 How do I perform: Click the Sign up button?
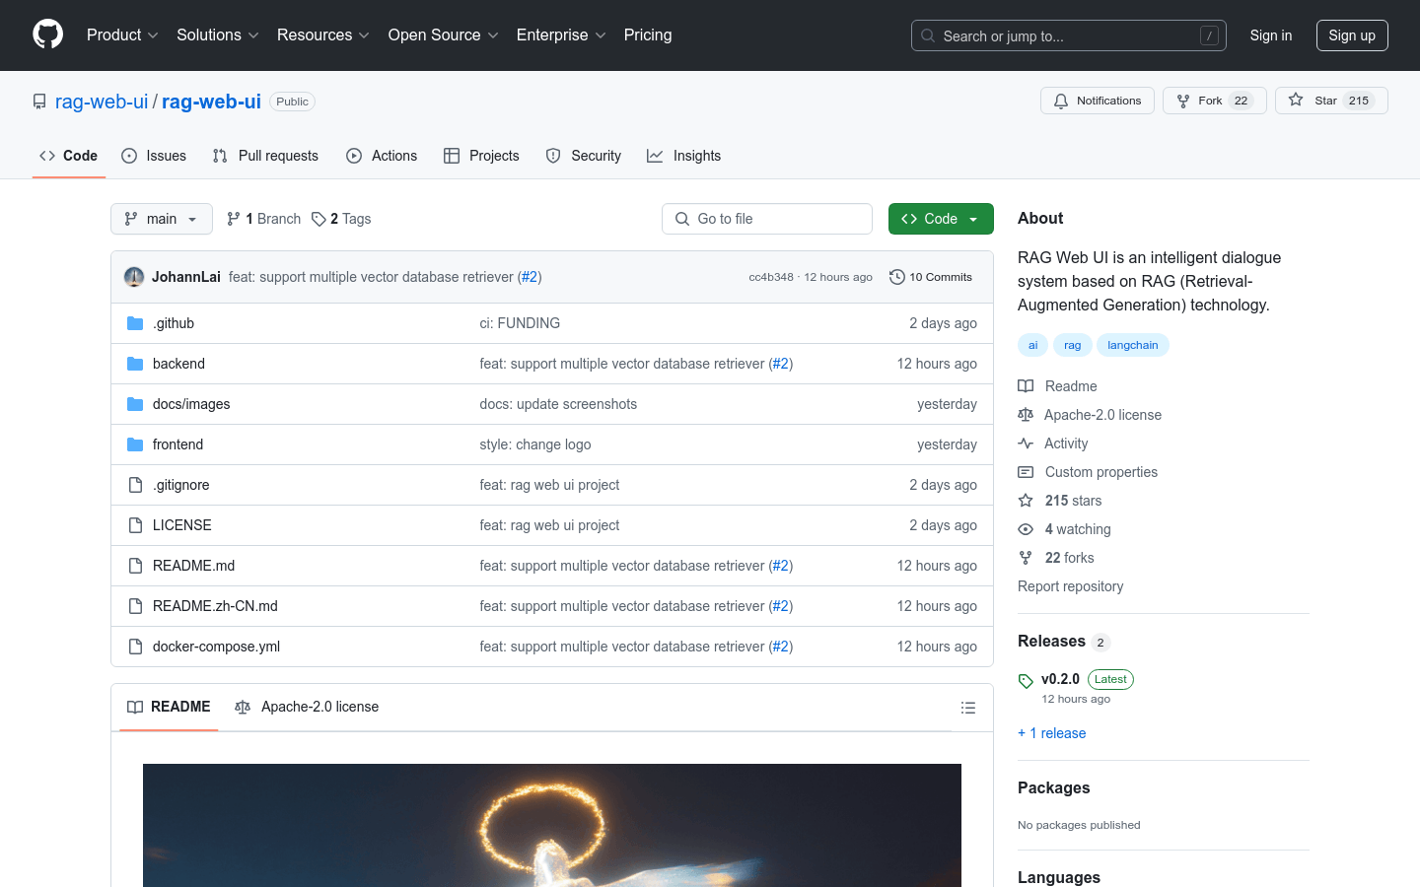[x=1351, y=35]
